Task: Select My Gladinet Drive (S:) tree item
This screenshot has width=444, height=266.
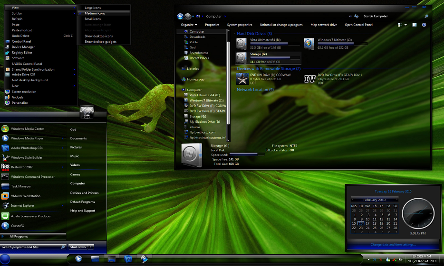Action: coord(204,122)
